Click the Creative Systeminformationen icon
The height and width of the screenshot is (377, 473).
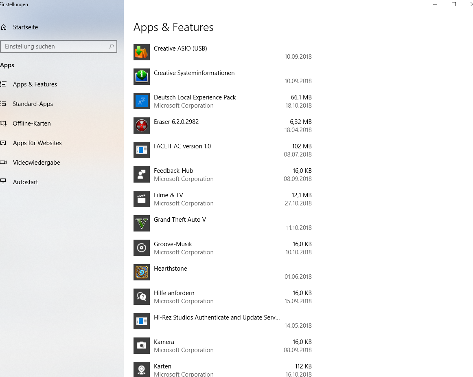[x=142, y=77]
